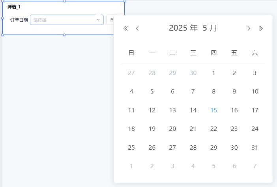Select date 24 in the calendar
Screen dimensions: 277x187
pos(255,129)
